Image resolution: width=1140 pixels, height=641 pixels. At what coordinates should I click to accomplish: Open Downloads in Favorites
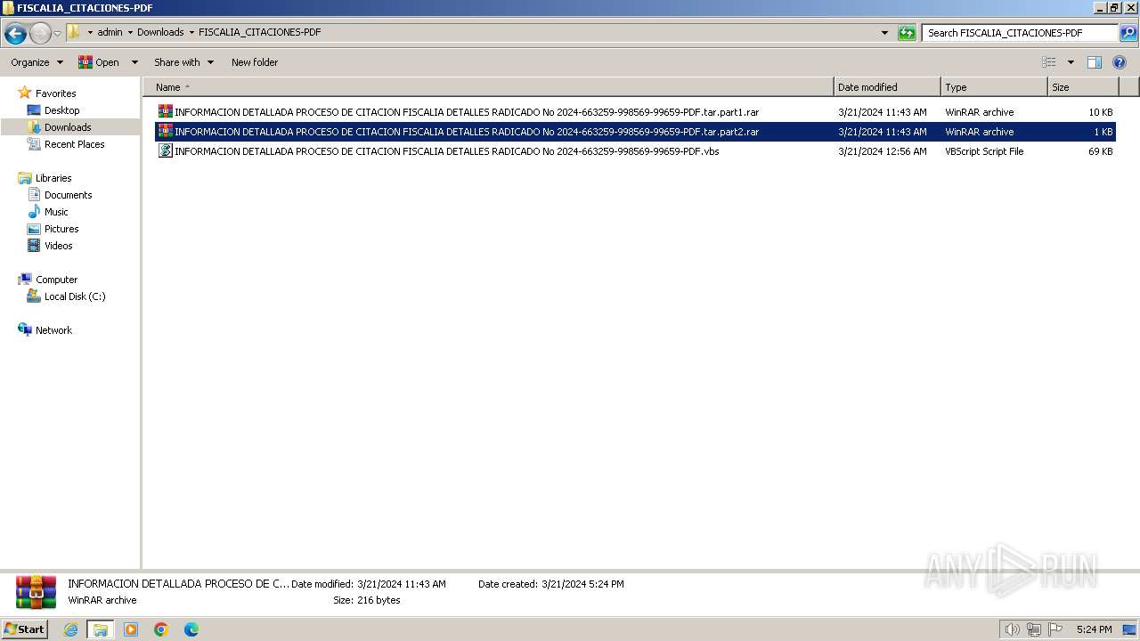(68, 127)
